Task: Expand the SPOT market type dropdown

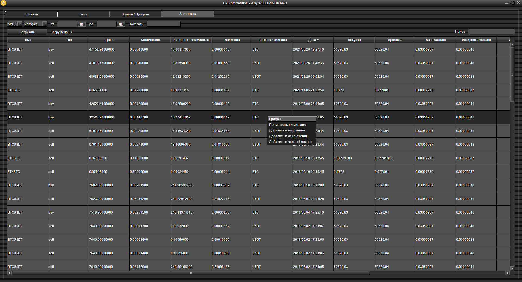Action: [20, 24]
